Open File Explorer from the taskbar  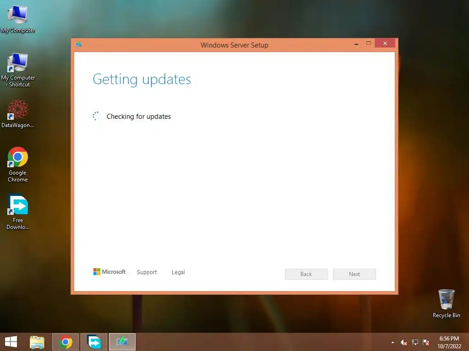[37, 342]
